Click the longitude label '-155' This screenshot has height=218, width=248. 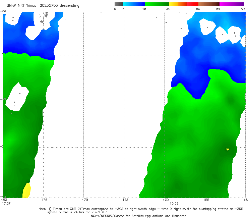pyautogui.click(x=205, y=200)
